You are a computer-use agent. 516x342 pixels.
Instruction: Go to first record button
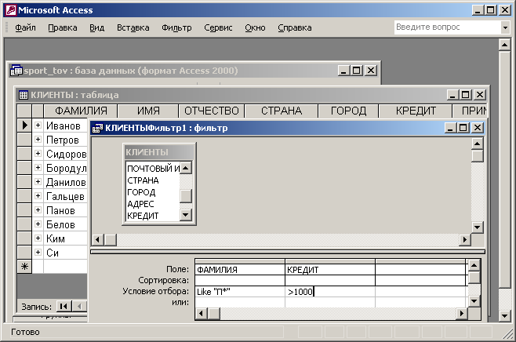[x=64, y=307]
